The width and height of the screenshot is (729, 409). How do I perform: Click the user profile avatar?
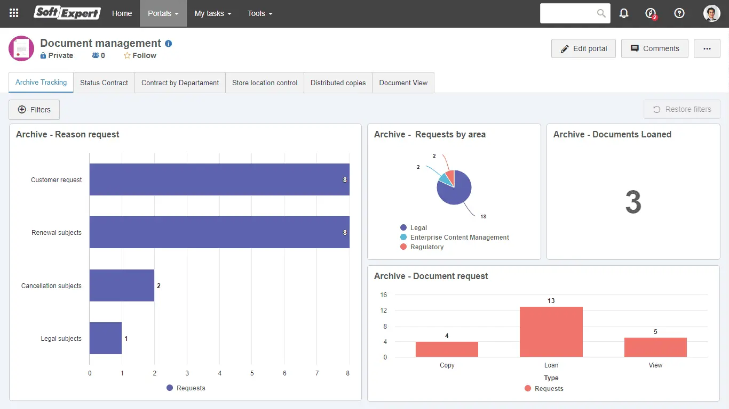tap(711, 13)
